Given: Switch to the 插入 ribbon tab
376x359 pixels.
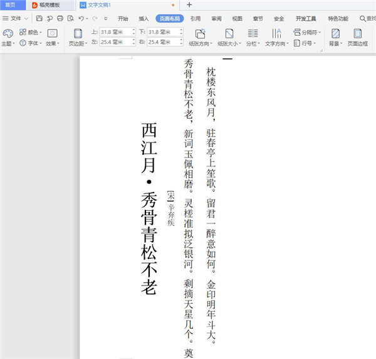Looking at the screenshot, I should tap(144, 19).
